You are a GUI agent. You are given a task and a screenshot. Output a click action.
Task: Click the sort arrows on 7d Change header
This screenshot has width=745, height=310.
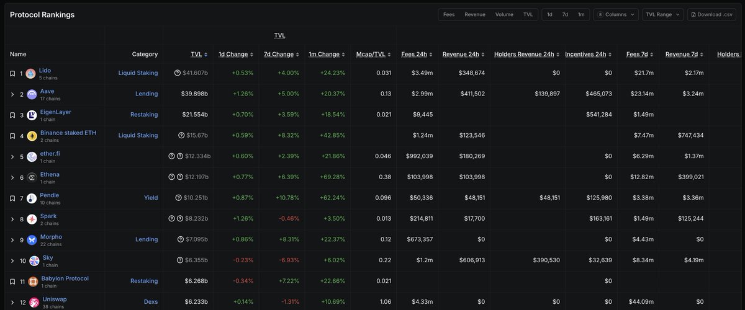296,55
